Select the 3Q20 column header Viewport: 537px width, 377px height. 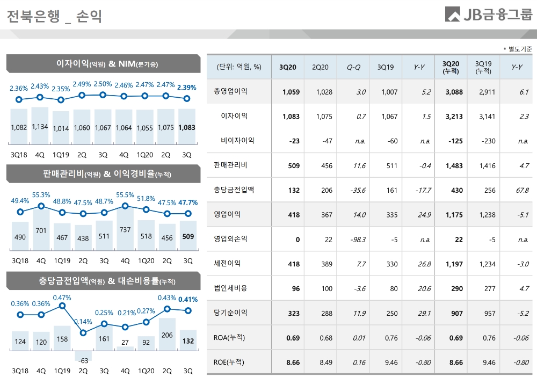[x=288, y=66]
